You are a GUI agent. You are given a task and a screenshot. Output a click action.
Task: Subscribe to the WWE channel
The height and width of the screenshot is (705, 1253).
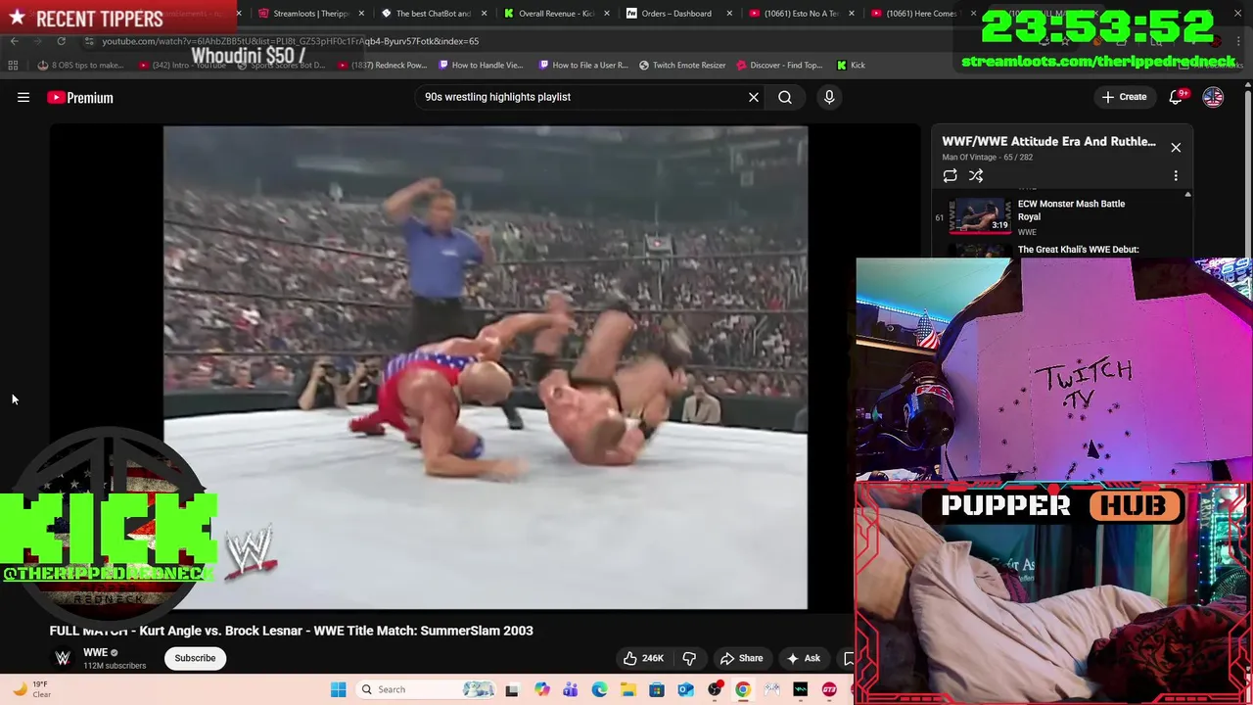pos(195,658)
